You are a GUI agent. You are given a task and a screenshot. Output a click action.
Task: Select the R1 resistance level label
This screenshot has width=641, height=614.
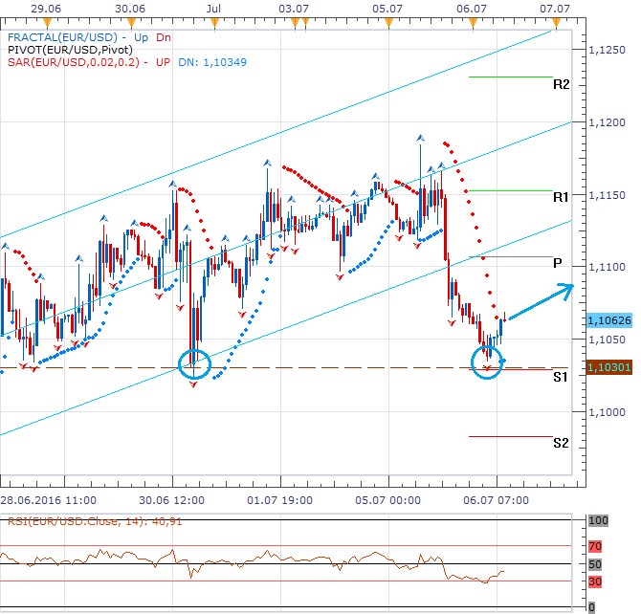(x=561, y=196)
